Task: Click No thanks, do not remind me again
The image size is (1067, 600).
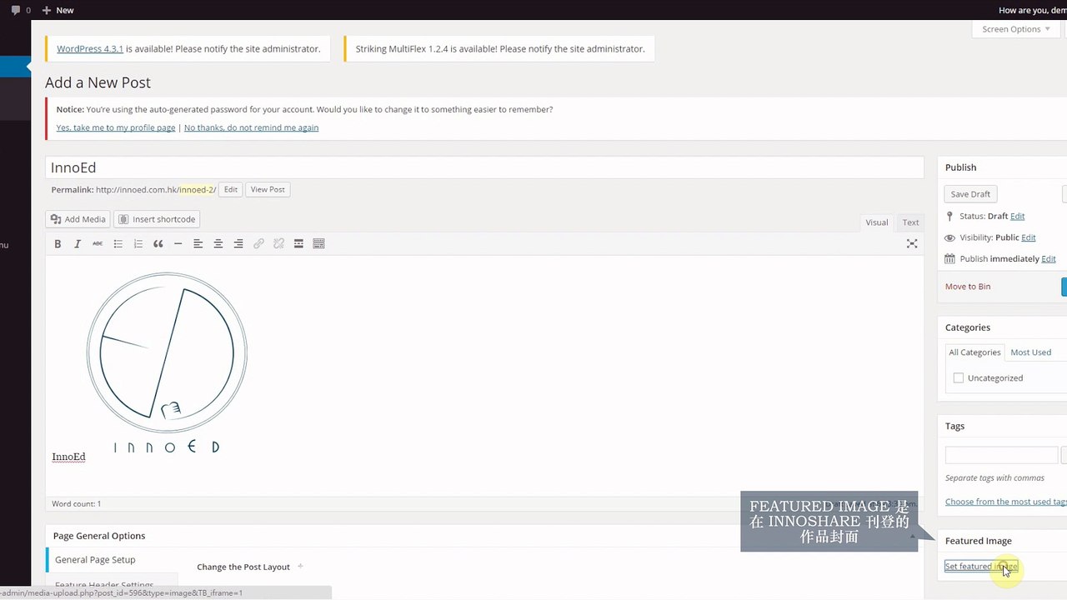Action: 251,127
